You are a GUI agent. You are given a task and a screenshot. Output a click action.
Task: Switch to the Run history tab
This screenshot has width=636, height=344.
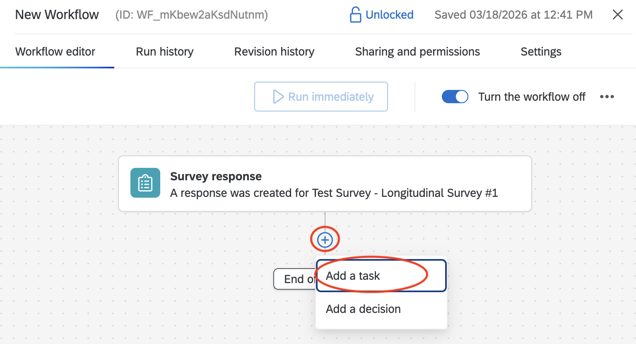164,51
